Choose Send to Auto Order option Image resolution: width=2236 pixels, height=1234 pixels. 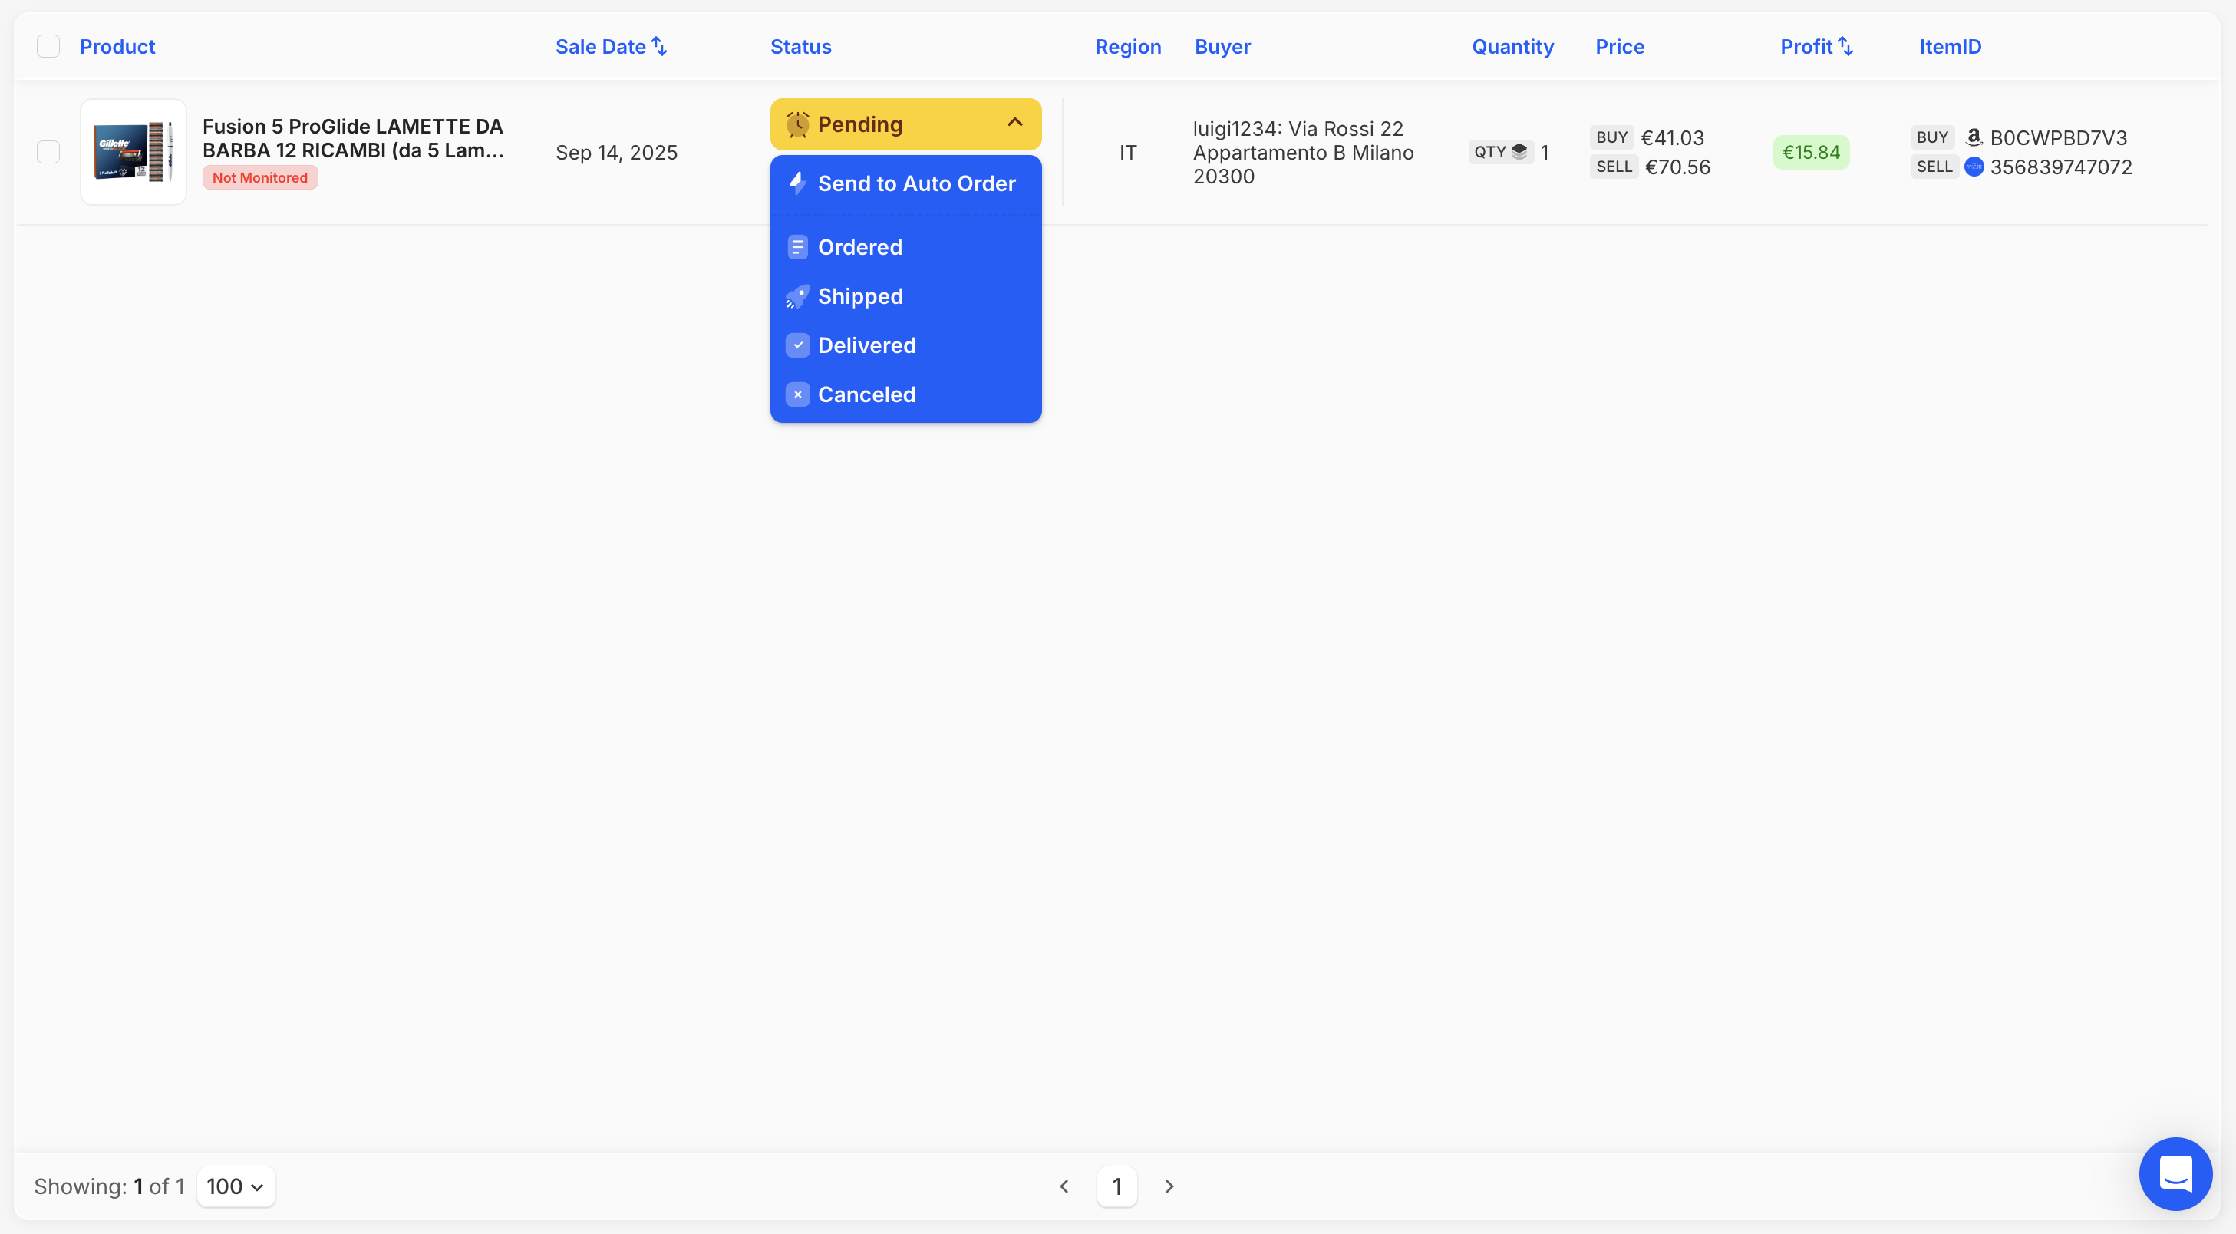pos(905,183)
